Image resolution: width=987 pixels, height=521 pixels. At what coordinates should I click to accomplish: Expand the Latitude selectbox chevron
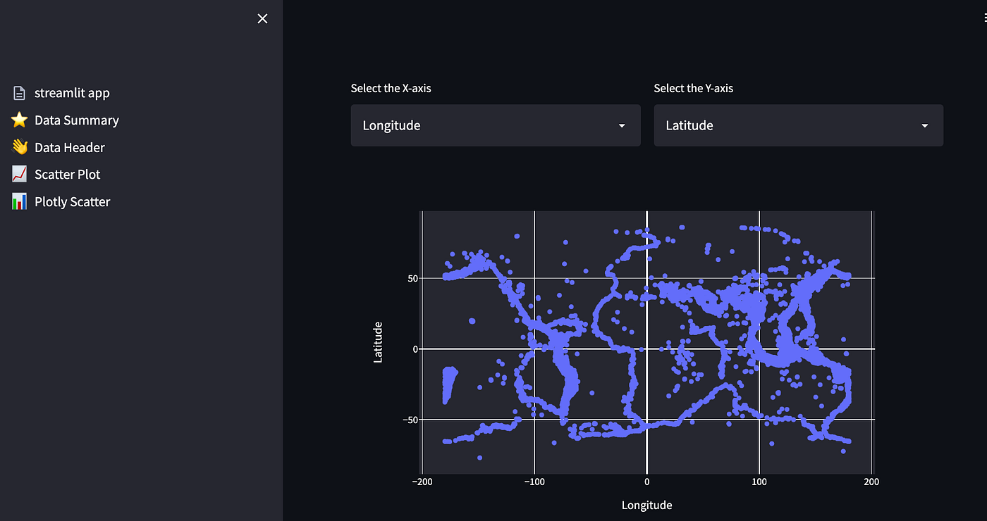[924, 125]
